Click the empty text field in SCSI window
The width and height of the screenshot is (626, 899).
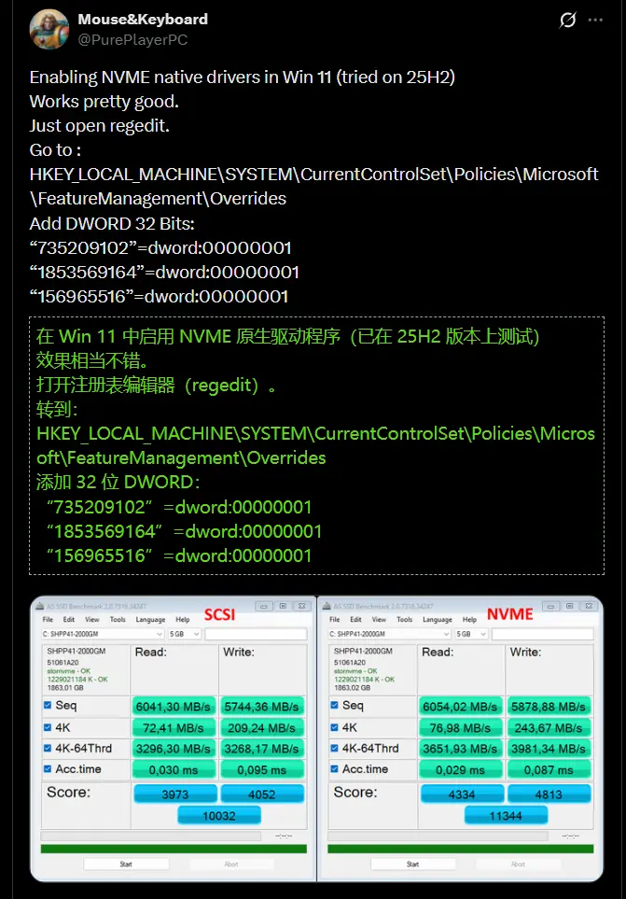coord(256,634)
